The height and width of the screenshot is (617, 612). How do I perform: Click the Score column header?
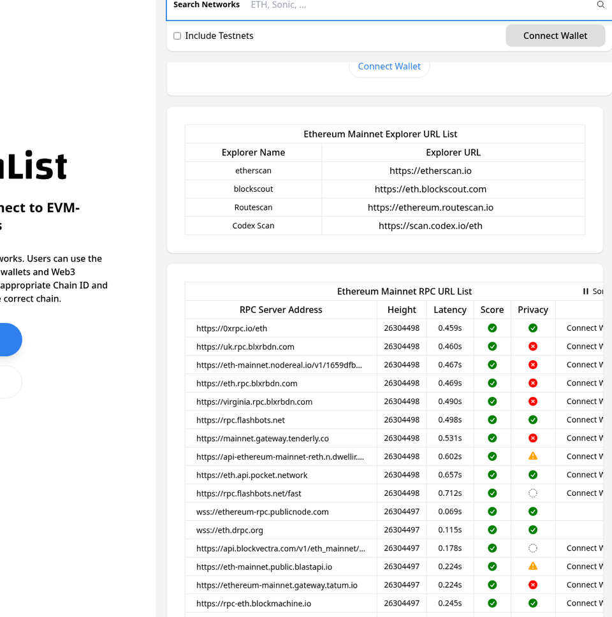[x=492, y=310]
